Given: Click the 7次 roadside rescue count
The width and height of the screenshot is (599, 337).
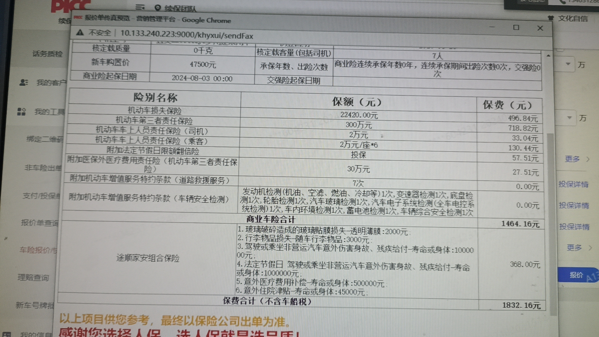Looking at the screenshot, I should click(x=358, y=183).
